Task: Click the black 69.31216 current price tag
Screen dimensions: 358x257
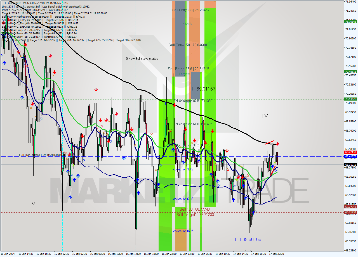Action: click(x=351, y=165)
